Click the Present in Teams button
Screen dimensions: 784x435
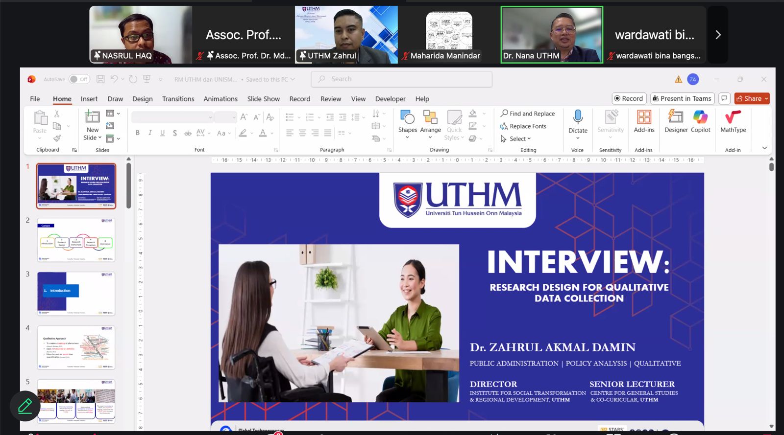(x=682, y=98)
